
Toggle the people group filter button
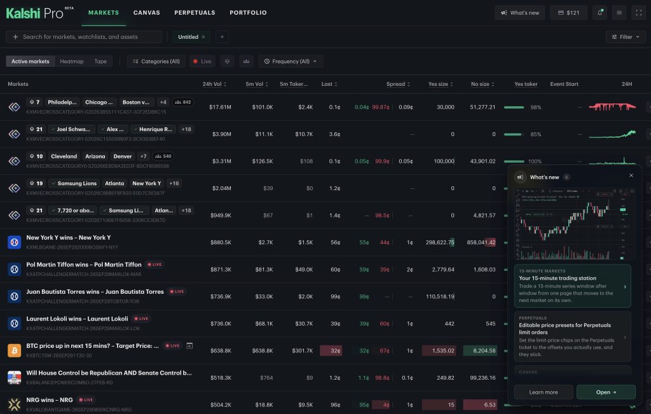246,62
